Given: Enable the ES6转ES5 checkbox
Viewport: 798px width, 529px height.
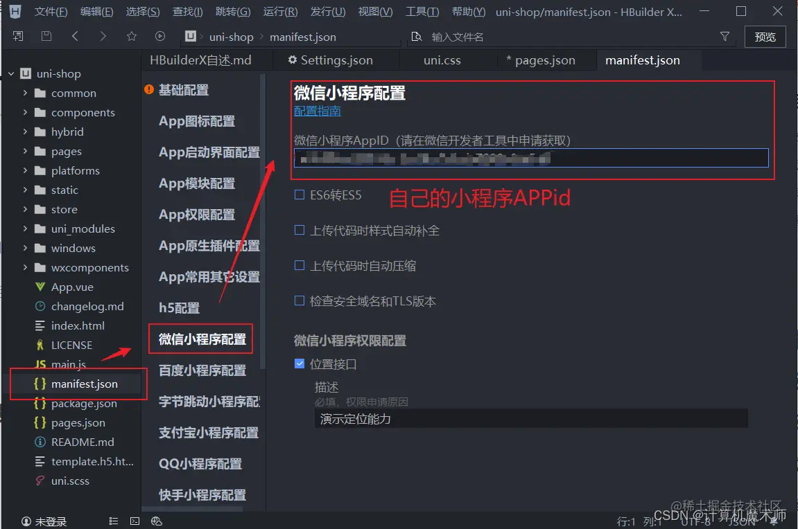Looking at the screenshot, I should [299, 195].
